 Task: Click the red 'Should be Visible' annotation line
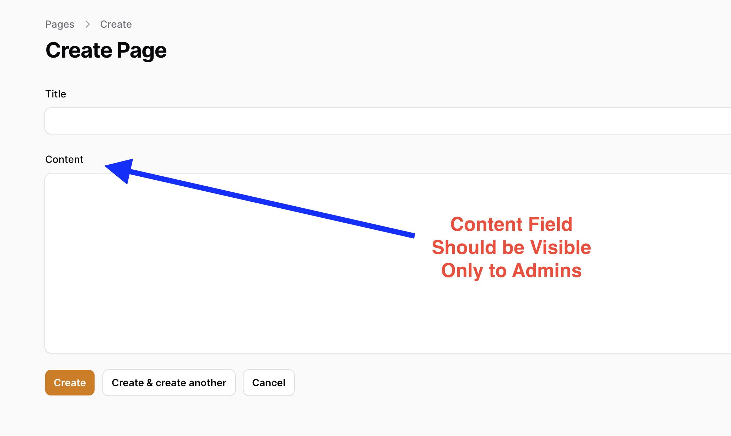[511, 248]
